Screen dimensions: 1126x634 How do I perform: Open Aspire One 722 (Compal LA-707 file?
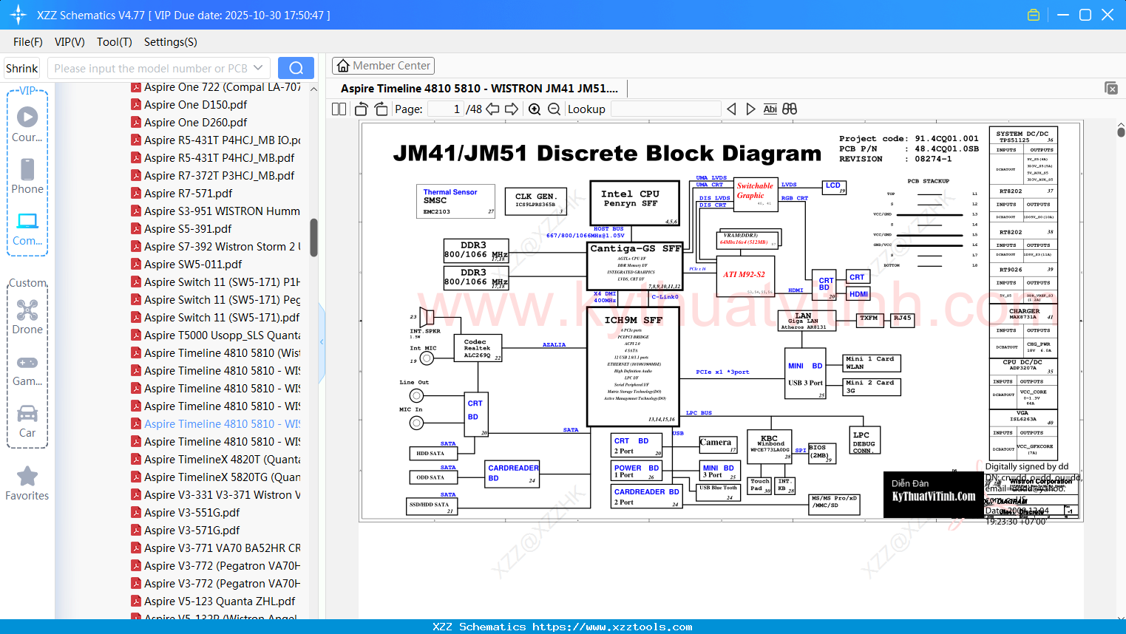point(223,87)
